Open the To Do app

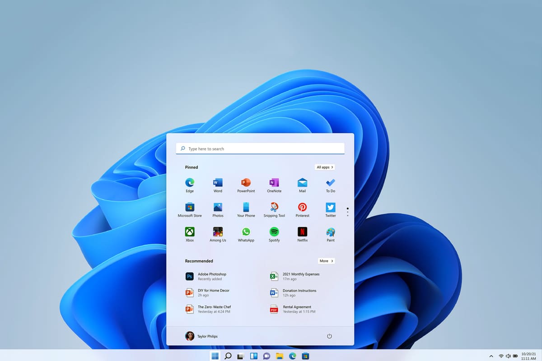tap(331, 185)
